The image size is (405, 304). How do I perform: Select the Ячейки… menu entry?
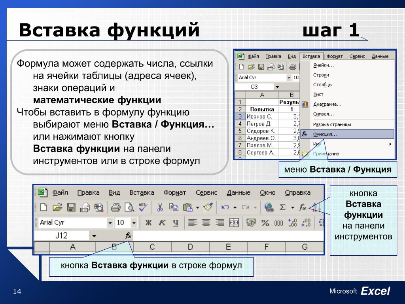(x=348, y=65)
